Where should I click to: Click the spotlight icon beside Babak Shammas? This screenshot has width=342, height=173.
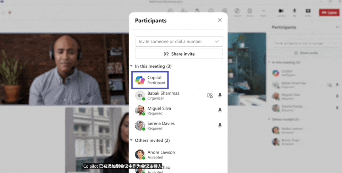210,95
